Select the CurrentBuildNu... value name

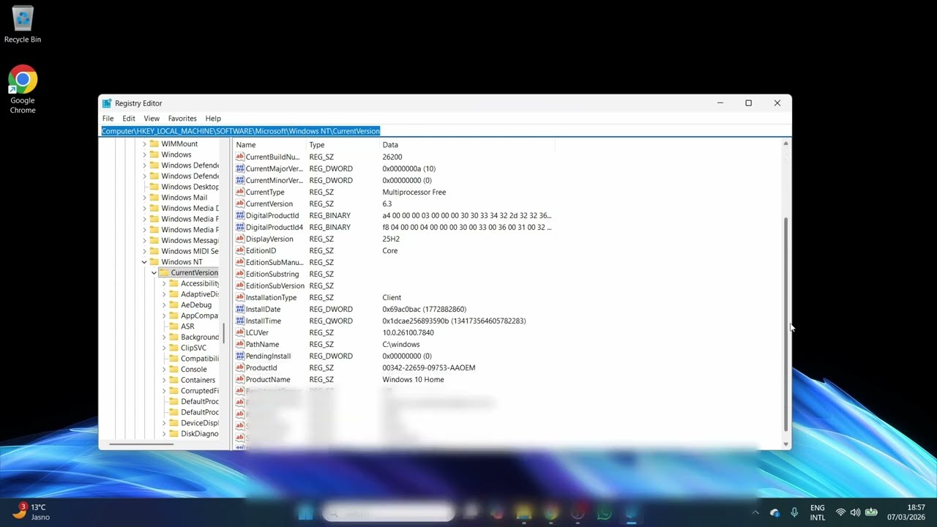[272, 157]
